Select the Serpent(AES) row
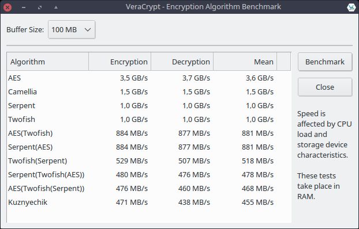359x229 pixels. pos(149,147)
